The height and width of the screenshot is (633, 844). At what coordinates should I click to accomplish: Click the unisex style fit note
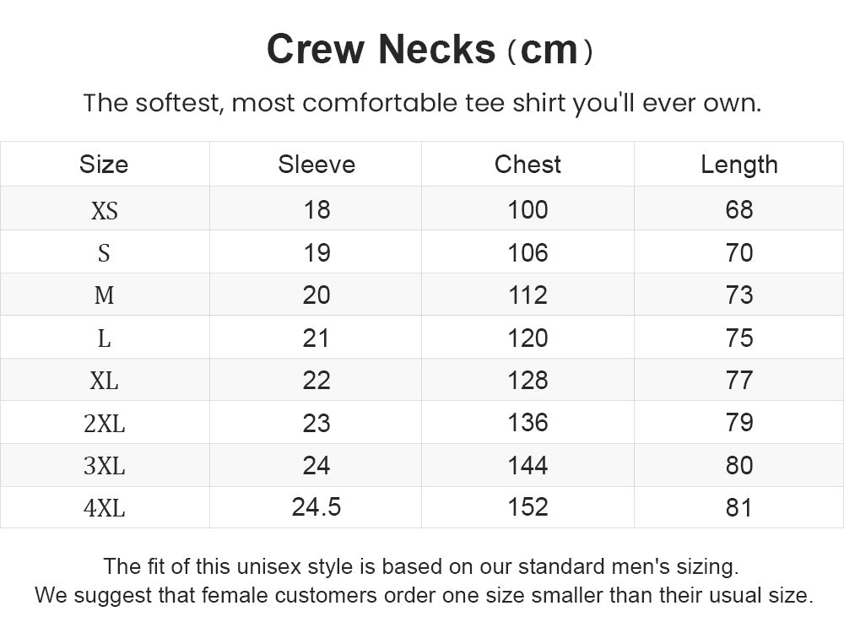421,566
